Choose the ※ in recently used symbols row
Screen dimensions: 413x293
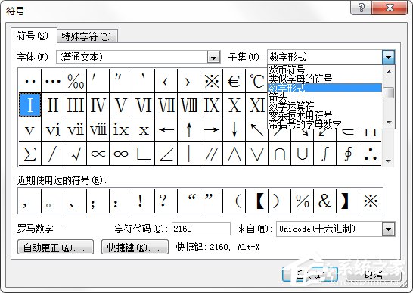(x=371, y=201)
